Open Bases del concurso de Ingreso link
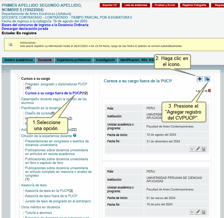This screenshot has width=224, height=218. coord(45,25)
